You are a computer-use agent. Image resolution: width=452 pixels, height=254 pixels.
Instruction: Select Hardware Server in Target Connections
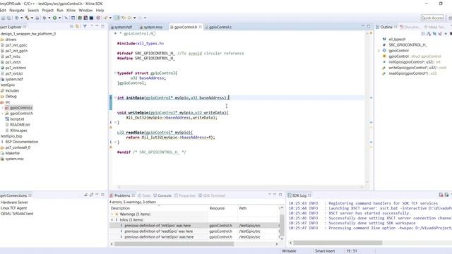click(x=14, y=202)
